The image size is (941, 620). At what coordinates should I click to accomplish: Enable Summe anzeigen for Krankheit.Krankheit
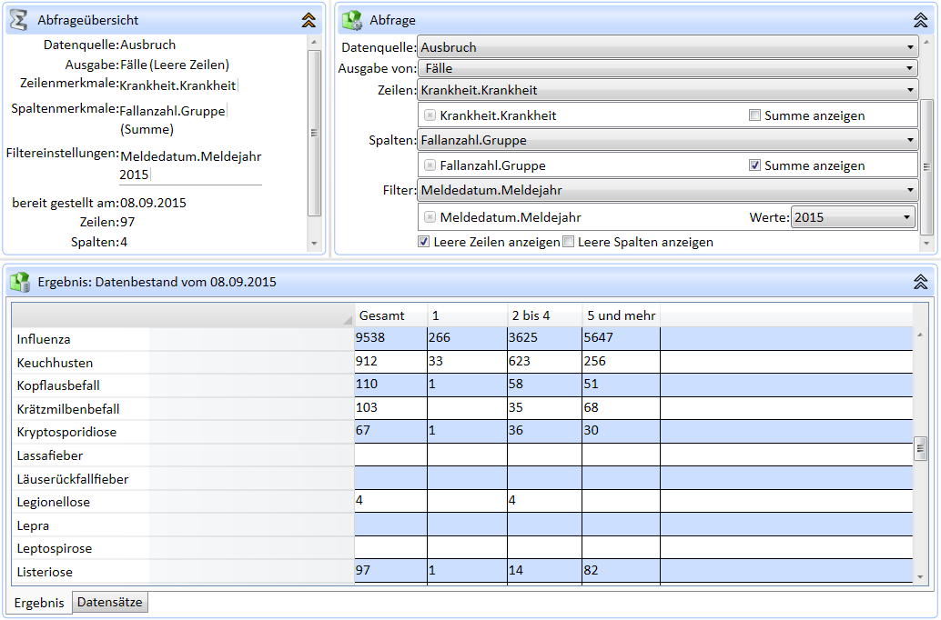click(754, 115)
